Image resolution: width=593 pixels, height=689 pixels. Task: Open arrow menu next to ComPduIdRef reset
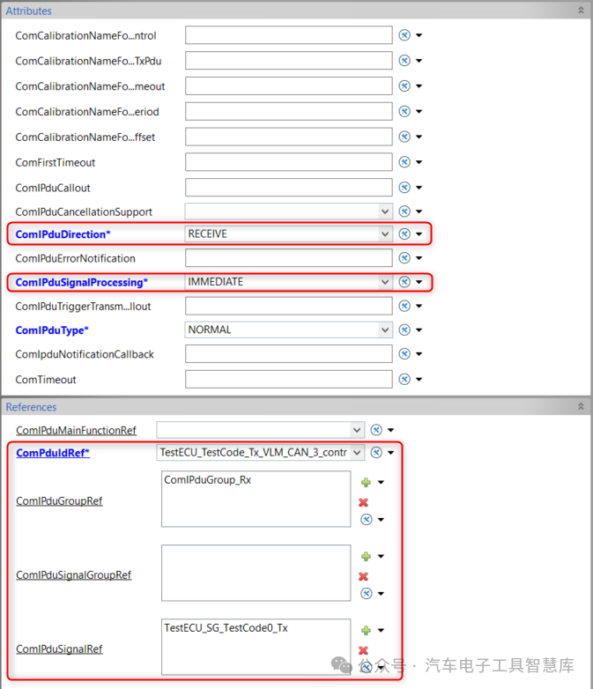click(x=391, y=453)
